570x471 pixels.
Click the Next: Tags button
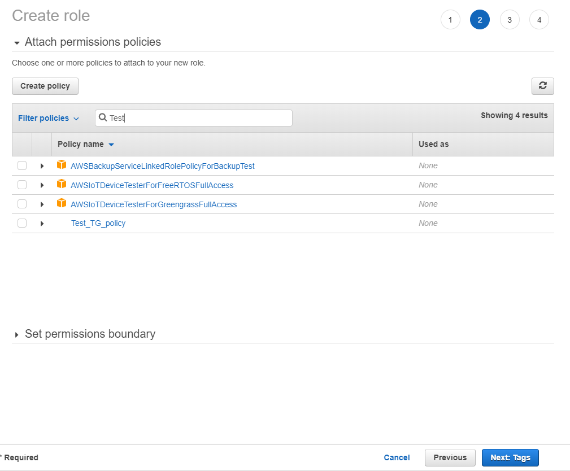[510, 457]
